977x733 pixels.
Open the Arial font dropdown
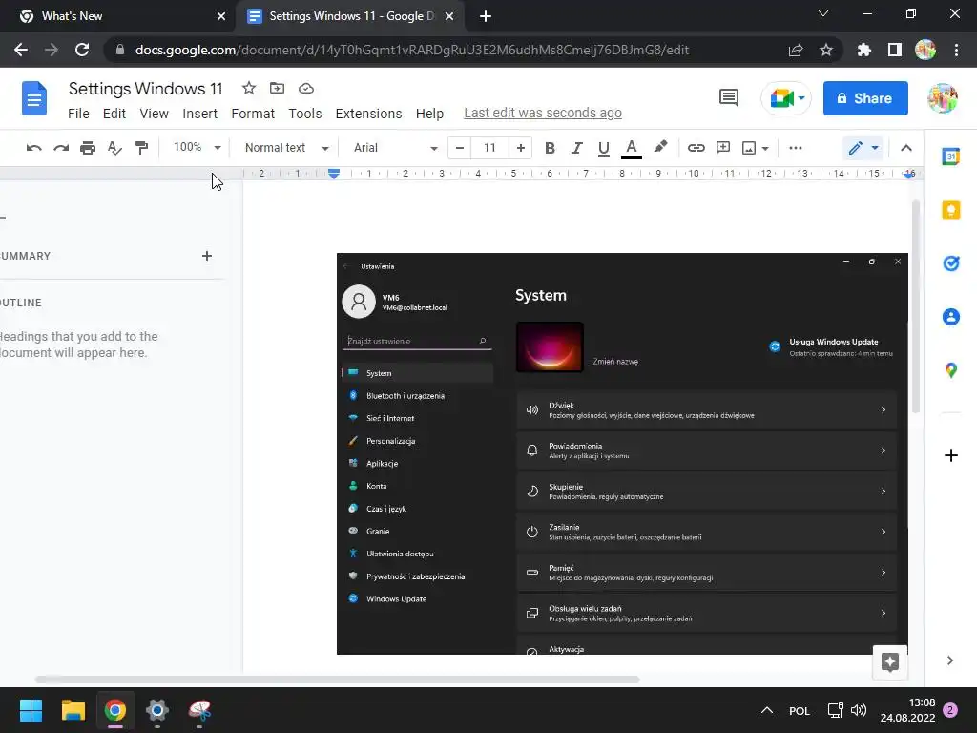click(395, 148)
